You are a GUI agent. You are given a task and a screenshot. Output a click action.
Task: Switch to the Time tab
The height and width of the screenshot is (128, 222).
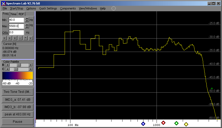[14, 14]
